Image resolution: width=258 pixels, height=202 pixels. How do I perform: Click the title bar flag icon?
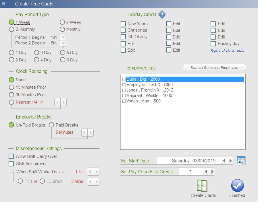tap(4, 4)
